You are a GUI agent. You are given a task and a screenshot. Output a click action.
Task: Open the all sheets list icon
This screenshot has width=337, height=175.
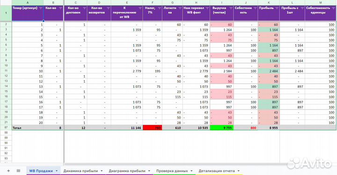(18, 171)
